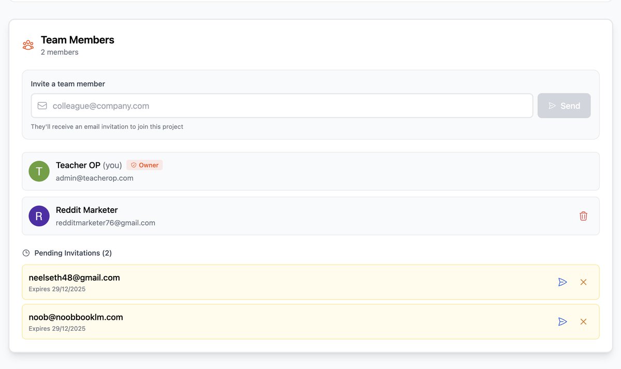Image resolution: width=621 pixels, height=369 pixels.
Task: Click expiry date under neelseth48@gmail.com
Action: [57, 289]
